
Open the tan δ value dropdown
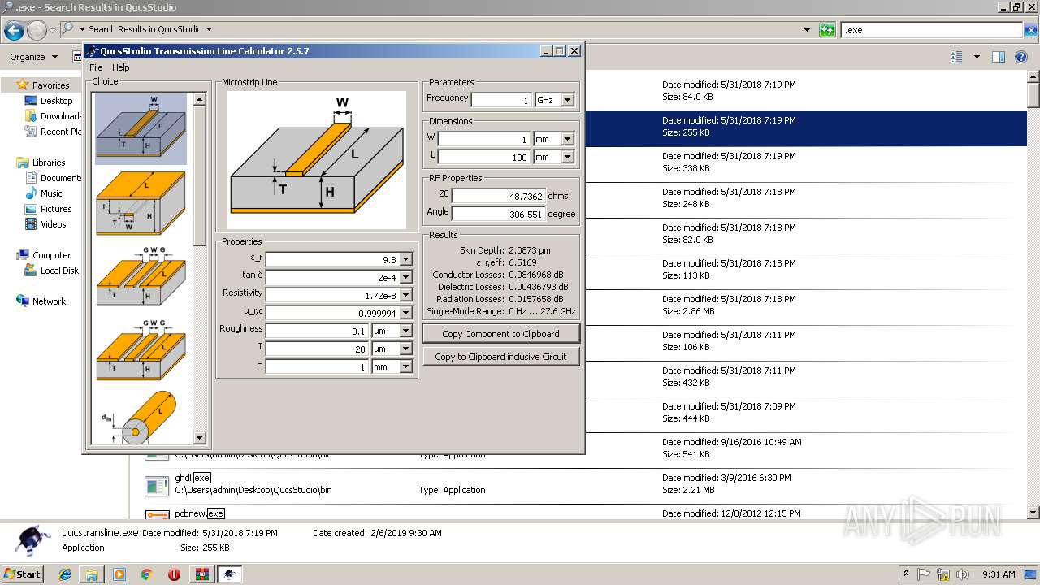[x=406, y=277]
